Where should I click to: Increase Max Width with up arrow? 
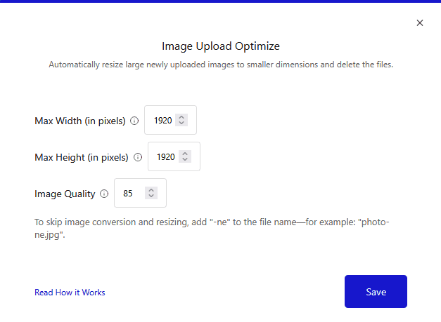[x=181, y=117]
